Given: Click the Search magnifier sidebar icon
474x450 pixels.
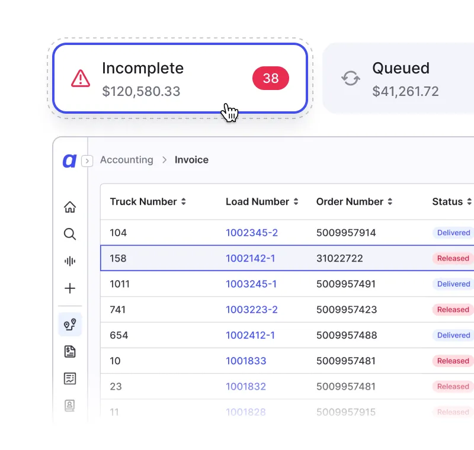Looking at the screenshot, I should click(x=70, y=234).
